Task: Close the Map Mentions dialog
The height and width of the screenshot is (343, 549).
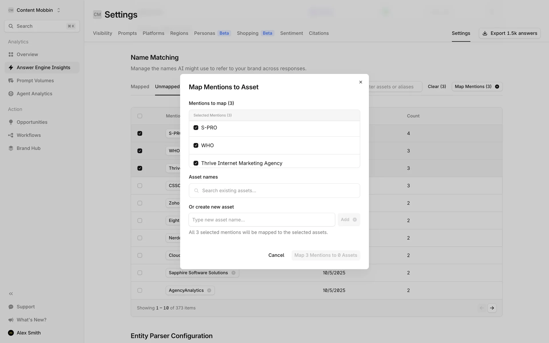Action: tap(361, 82)
